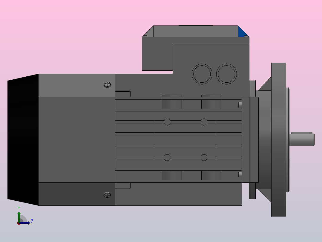Select the lower screw on the fan cover
Image resolution: width=322 pixels, height=242 pixels.
(x=108, y=195)
